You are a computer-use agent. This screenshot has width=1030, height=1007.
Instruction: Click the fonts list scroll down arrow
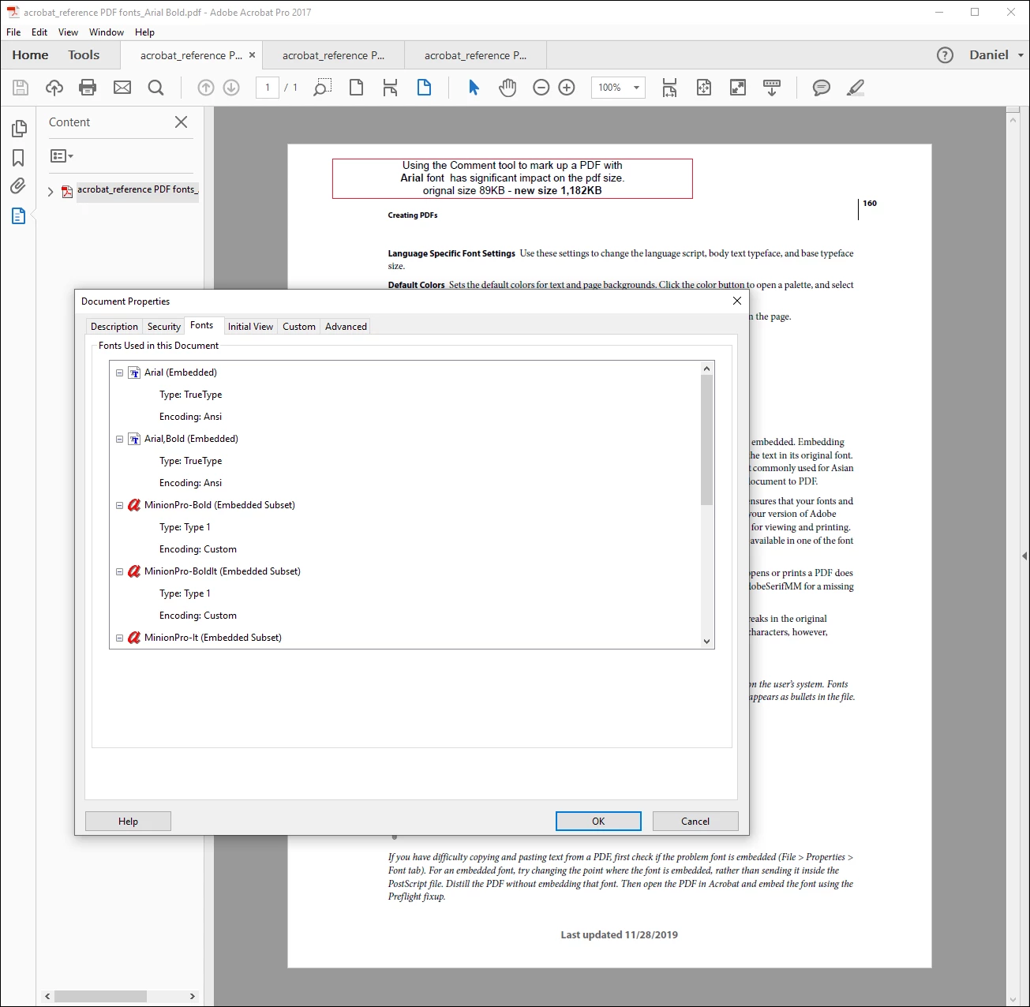click(707, 642)
